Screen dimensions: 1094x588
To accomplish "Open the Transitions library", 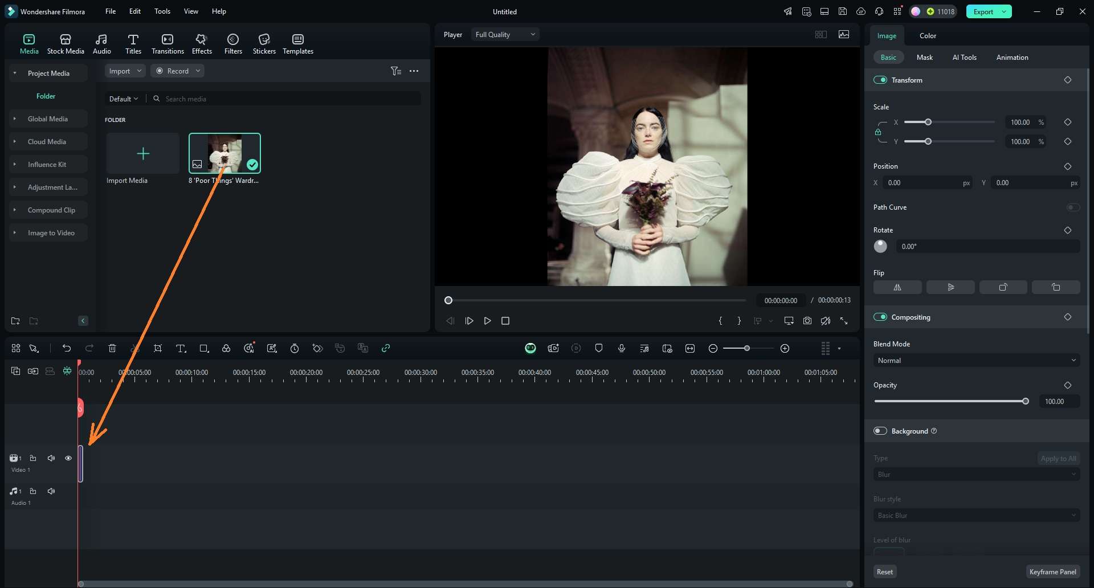I will coord(168,44).
